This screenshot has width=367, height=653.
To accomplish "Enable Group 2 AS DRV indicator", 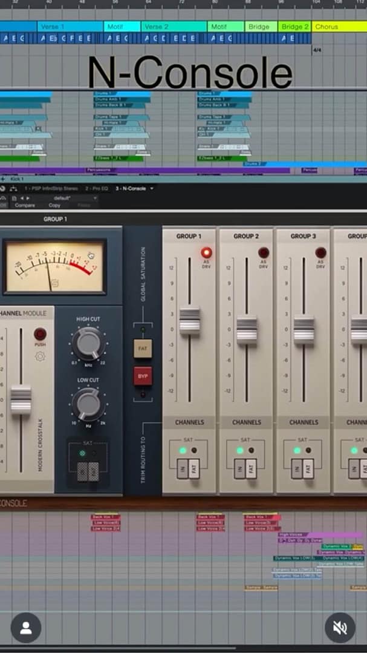I will pyautogui.click(x=264, y=252).
